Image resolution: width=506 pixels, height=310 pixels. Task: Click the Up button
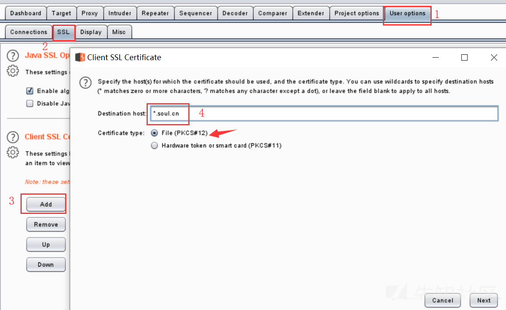pyautogui.click(x=46, y=244)
